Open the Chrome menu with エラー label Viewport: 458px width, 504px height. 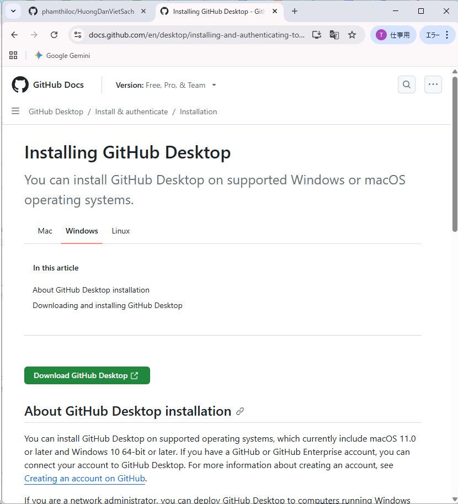point(438,35)
